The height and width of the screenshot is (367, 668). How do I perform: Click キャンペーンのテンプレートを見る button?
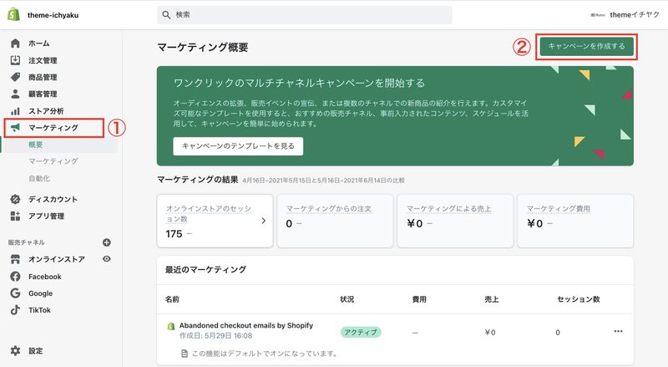238,146
